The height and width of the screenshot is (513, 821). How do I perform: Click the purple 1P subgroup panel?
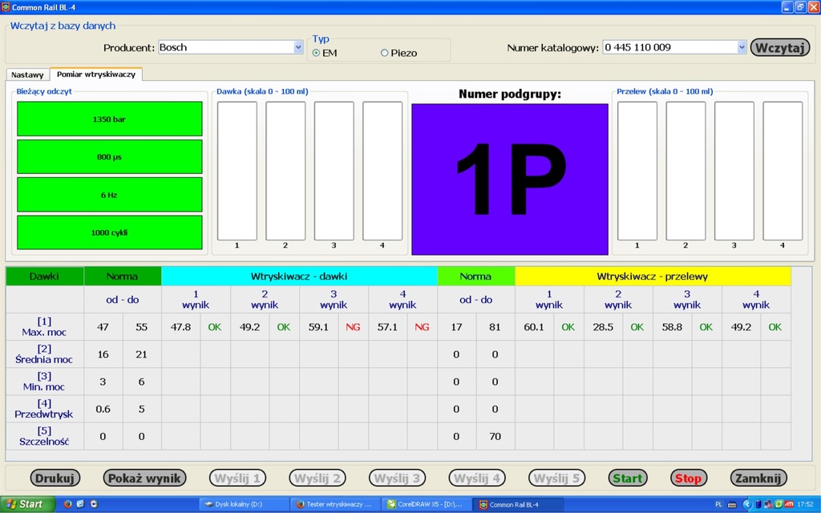point(509,179)
